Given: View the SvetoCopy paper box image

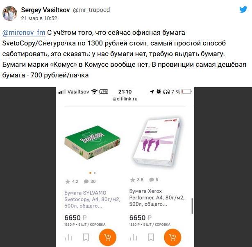Looking at the screenshot, I should [x=93, y=143].
